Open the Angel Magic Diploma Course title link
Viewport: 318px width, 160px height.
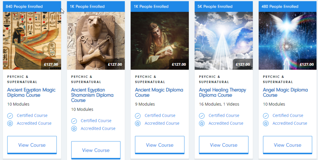tap(285, 92)
